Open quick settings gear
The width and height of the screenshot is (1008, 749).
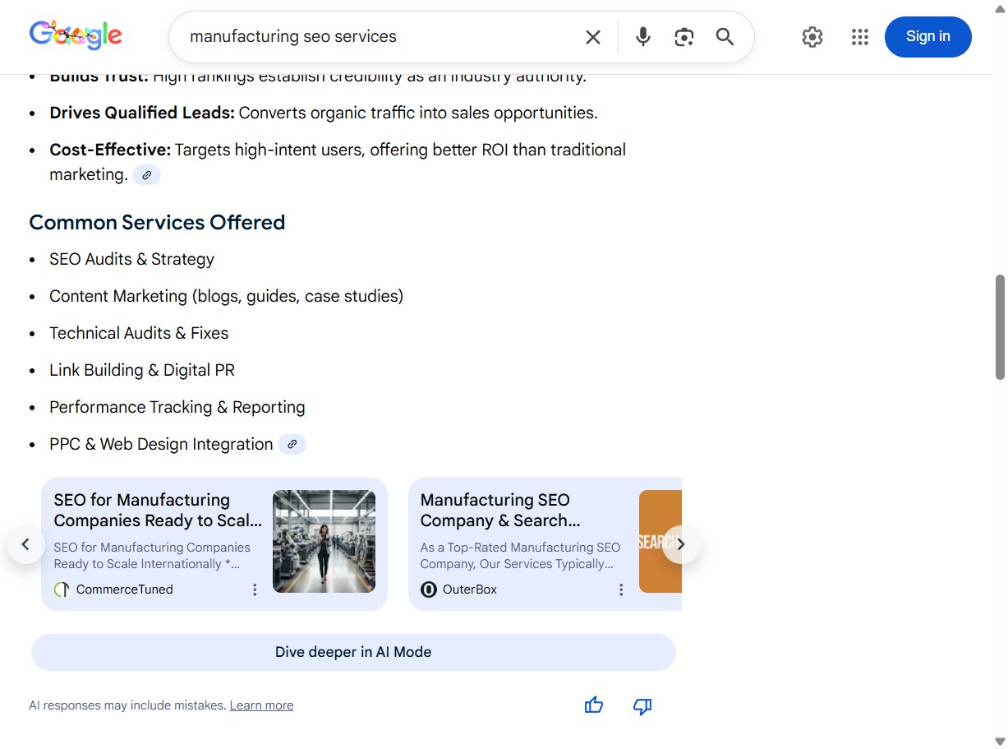812,36
